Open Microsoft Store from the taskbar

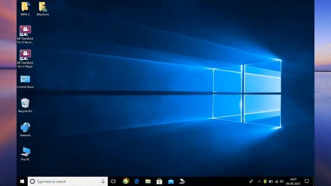point(159,181)
